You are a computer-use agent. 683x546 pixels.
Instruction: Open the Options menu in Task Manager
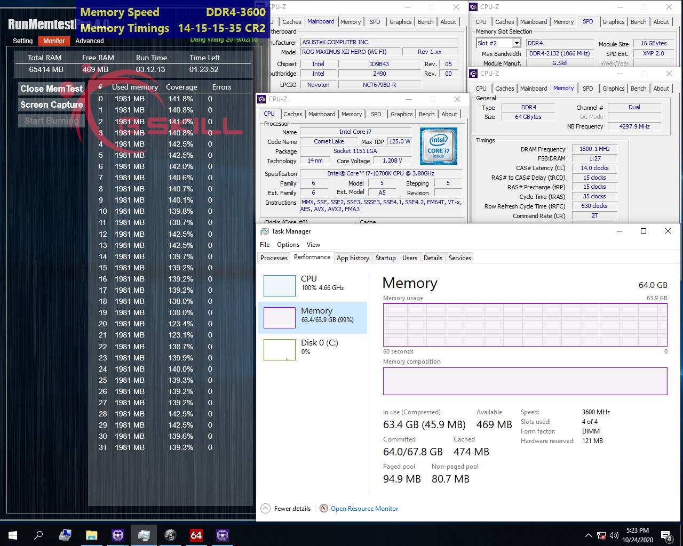coord(288,244)
